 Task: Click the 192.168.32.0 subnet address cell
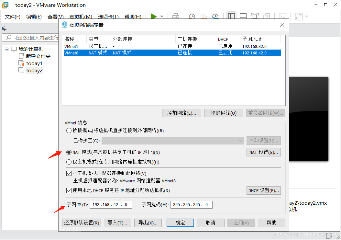[x=254, y=46]
